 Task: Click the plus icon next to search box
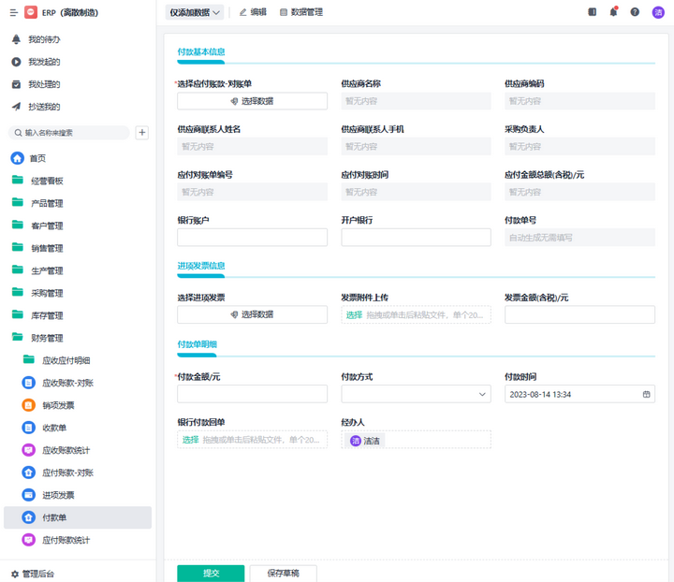click(x=142, y=133)
